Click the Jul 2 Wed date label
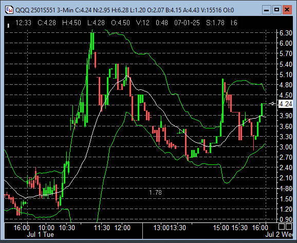297x243 pixels. point(279,234)
